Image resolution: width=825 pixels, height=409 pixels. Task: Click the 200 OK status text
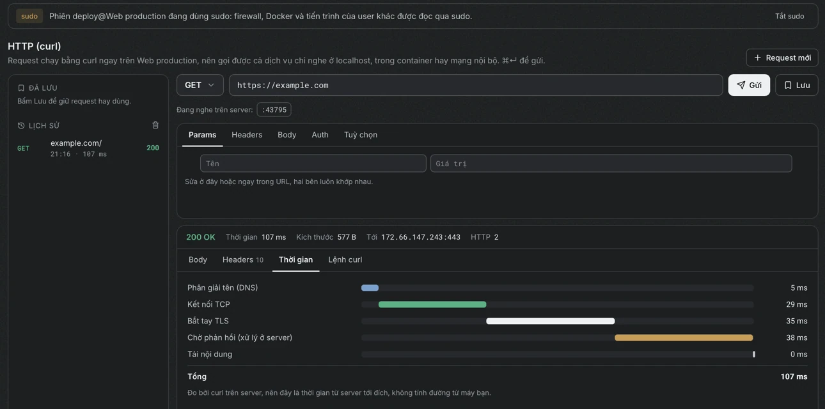201,237
